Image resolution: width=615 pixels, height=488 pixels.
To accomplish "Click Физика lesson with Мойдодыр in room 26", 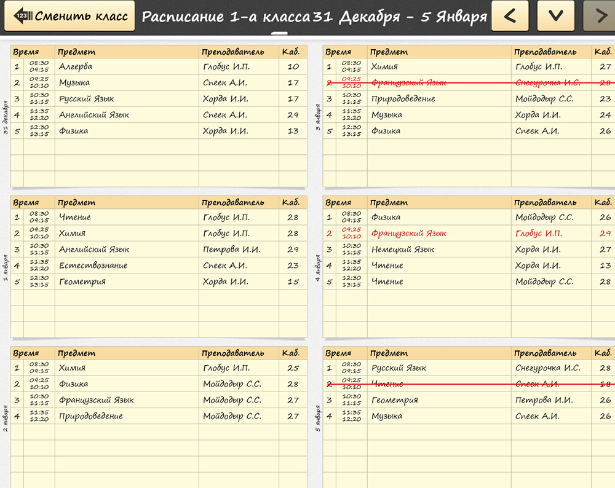I will 469,217.
